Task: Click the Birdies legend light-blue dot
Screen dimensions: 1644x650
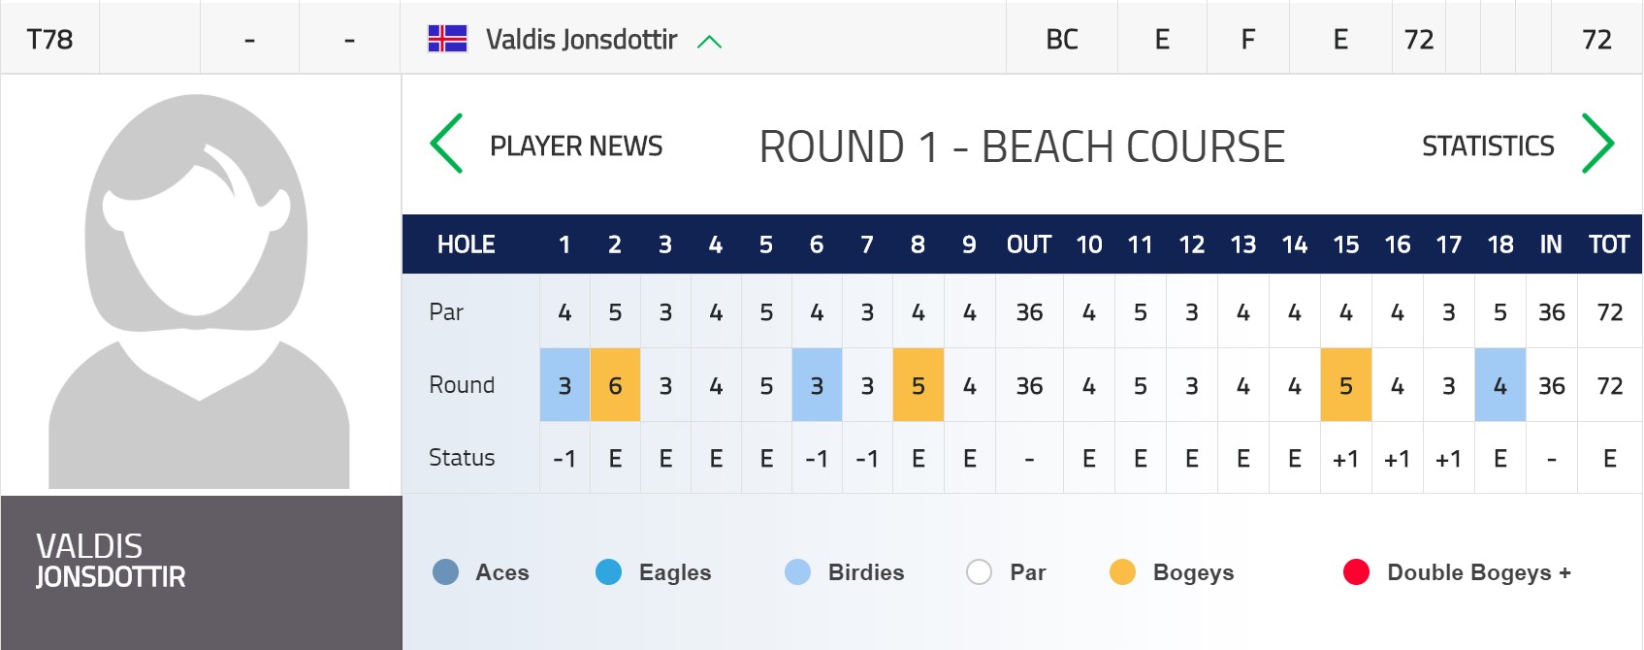Action: click(797, 572)
